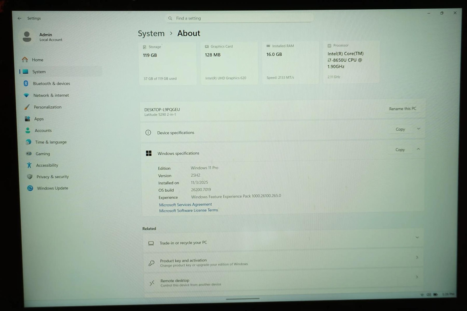Click the Installed RAM 16.0 GB card
This screenshot has width=467, height=311.
click(290, 62)
